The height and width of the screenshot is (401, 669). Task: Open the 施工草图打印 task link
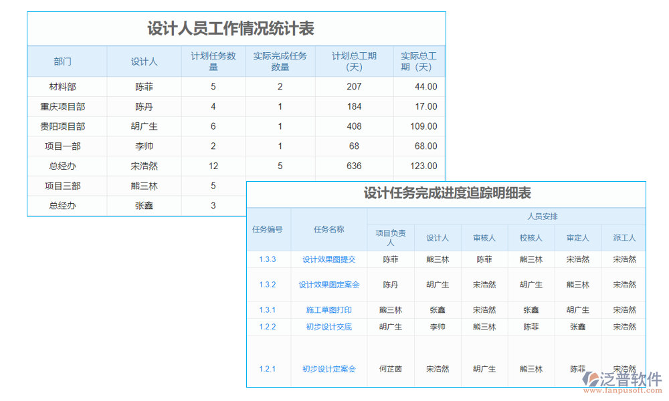pos(328,309)
